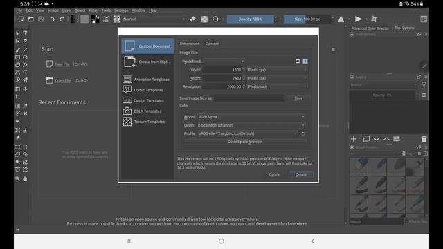Click the Color Space Browser button
This screenshot has height=249, width=443.
[x=245, y=142]
